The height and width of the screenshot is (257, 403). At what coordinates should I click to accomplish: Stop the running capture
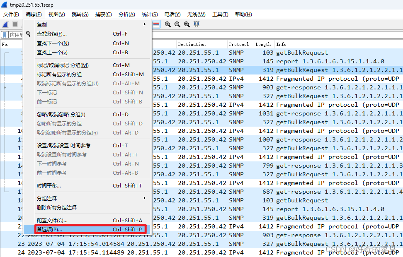[15, 24]
